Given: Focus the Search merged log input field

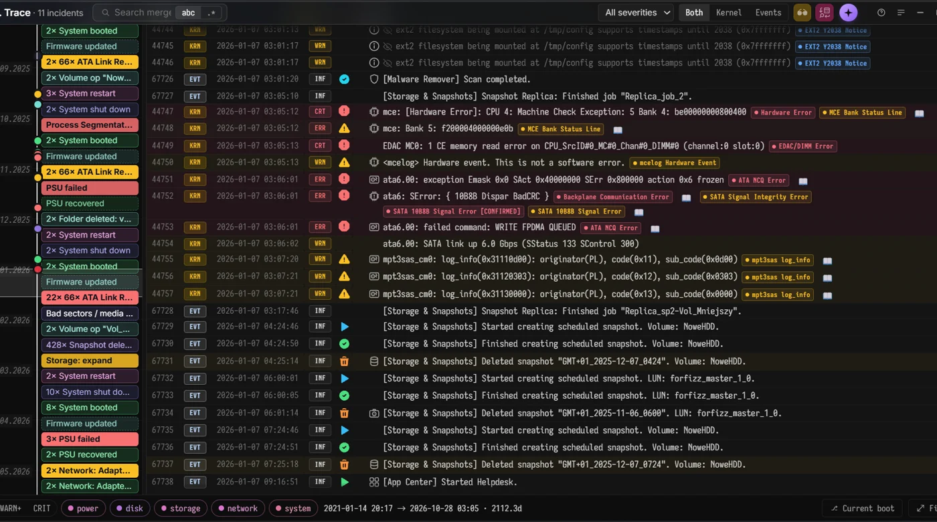Looking at the screenshot, I should point(143,13).
